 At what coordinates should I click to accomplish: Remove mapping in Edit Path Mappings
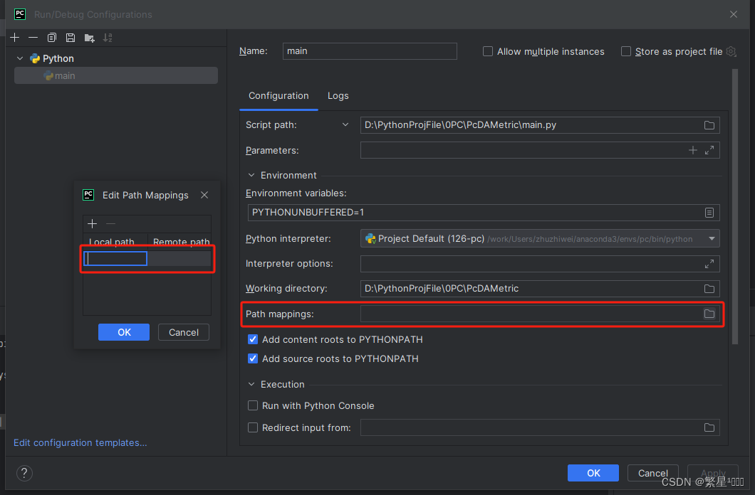point(110,223)
